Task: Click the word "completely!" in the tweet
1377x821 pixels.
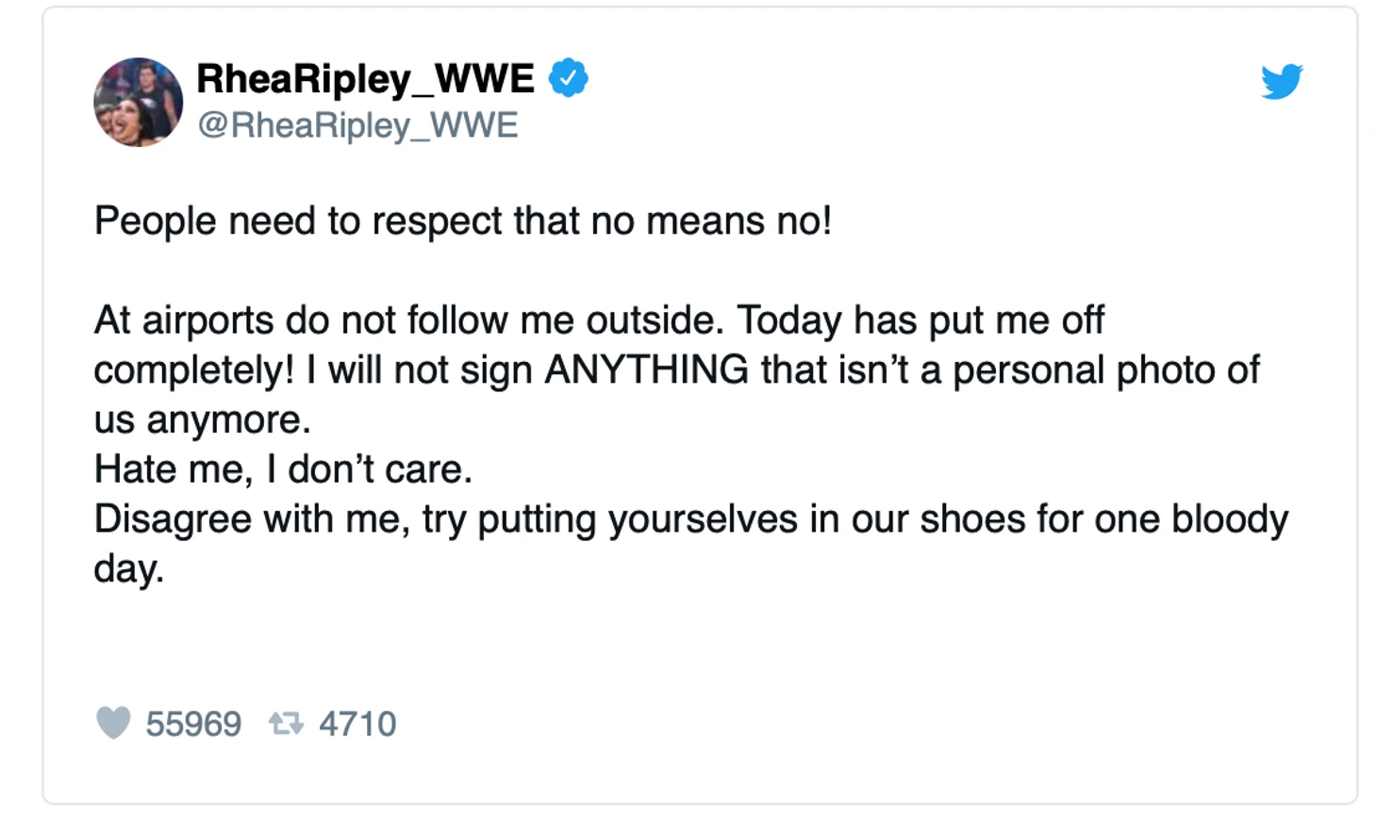Action: [194, 369]
